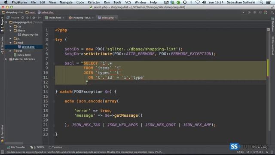
Task: Click the select.php breadcrumb in navigation bar
Action: tap(46, 12)
